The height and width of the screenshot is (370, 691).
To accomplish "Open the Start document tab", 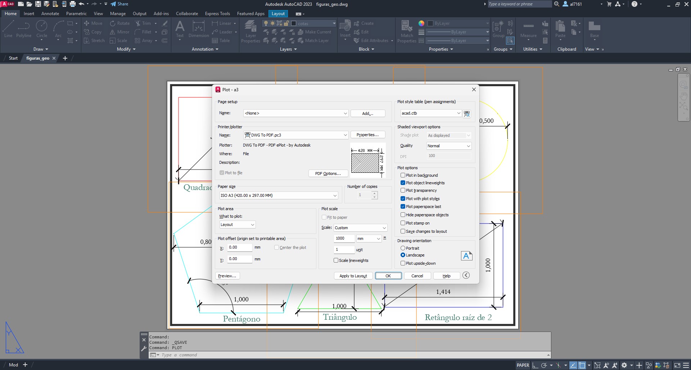I will coord(13,58).
